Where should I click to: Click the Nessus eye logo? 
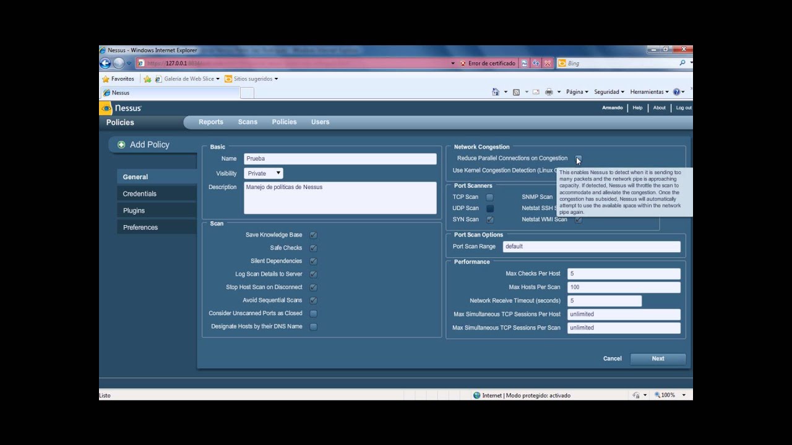click(106, 108)
